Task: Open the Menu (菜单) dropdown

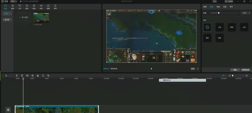Action: tap(14, 1)
